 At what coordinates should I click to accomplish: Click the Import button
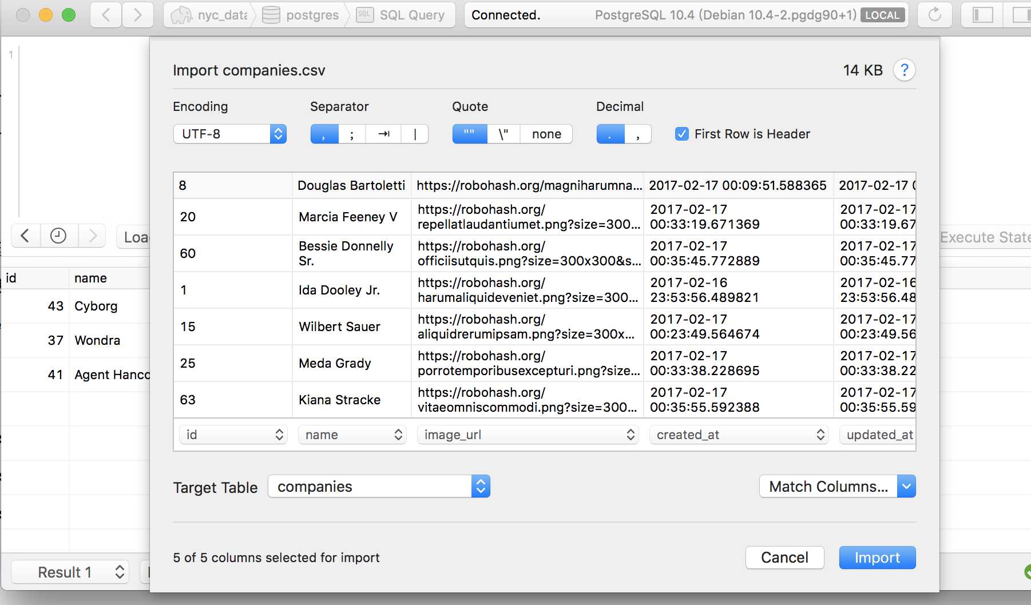877,558
